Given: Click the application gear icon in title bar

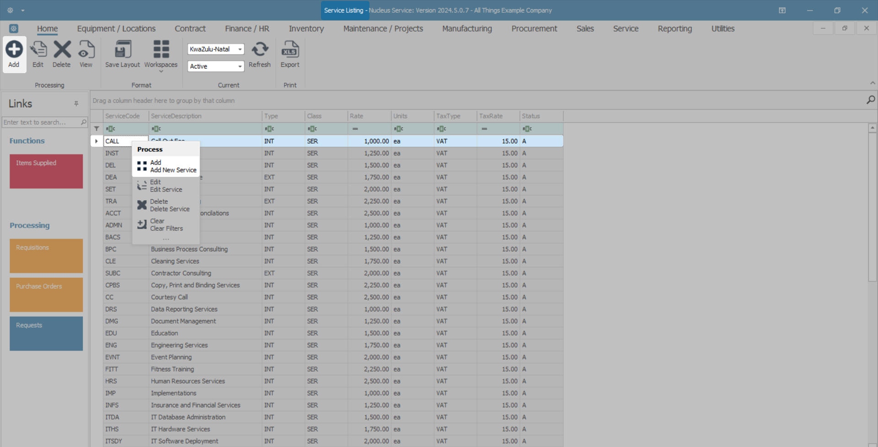Looking at the screenshot, I should tap(10, 10).
